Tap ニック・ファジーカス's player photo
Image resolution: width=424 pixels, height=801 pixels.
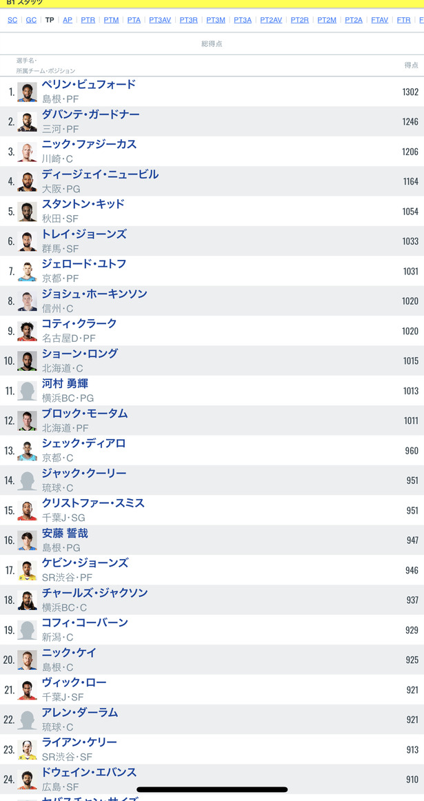coord(27,152)
